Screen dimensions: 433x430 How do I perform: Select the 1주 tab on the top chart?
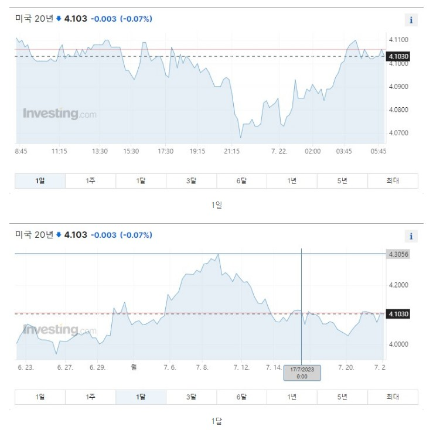91,181
